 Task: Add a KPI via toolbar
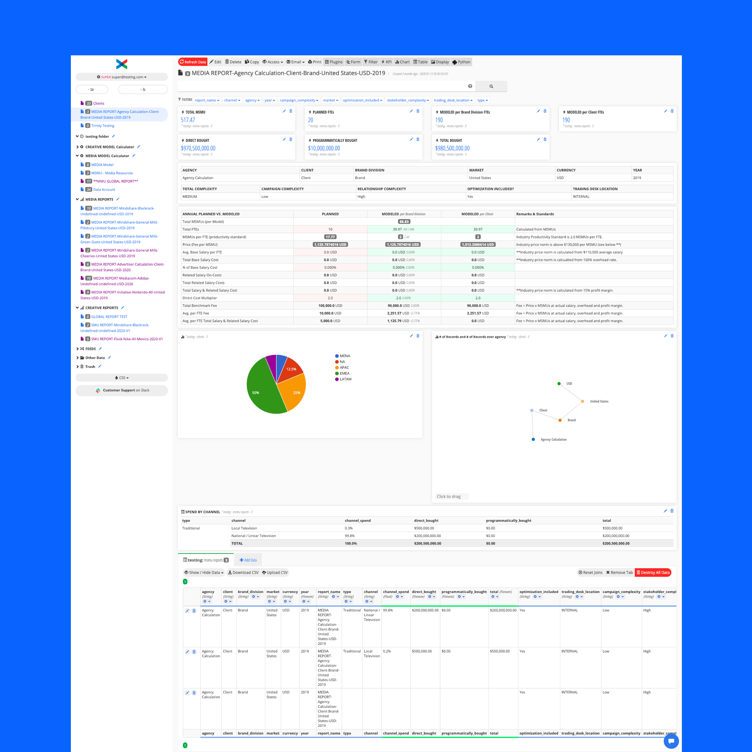(x=386, y=62)
